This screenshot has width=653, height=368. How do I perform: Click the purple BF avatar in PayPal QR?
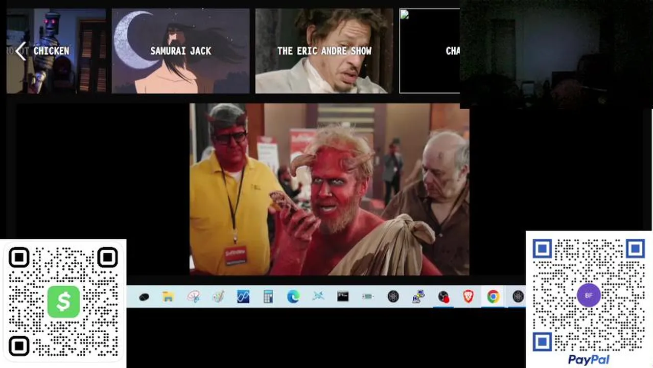pyautogui.click(x=589, y=295)
